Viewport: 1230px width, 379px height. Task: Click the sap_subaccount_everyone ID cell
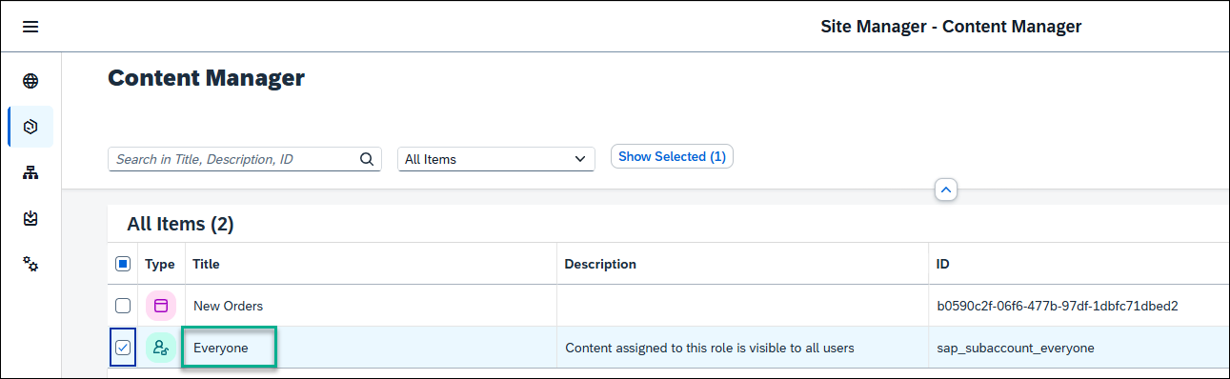(1017, 348)
